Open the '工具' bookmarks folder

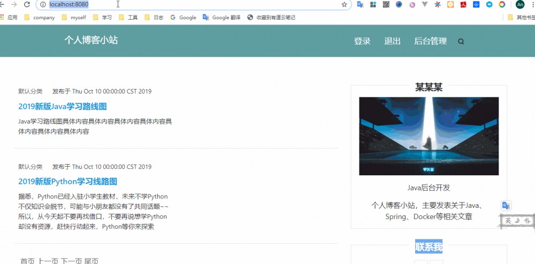click(128, 18)
